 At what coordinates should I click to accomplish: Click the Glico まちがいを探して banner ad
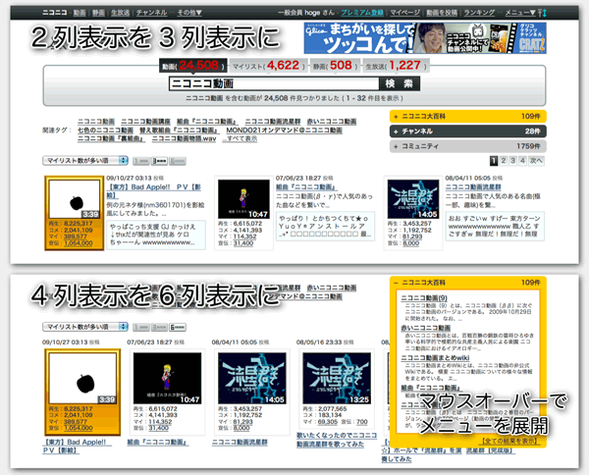425,38
